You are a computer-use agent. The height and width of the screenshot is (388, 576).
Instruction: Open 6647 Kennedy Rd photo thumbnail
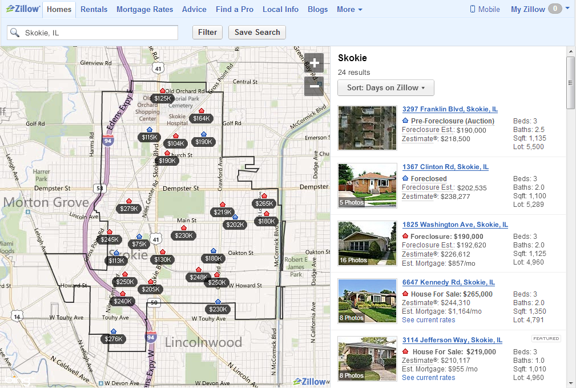pyautogui.click(x=367, y=301)
